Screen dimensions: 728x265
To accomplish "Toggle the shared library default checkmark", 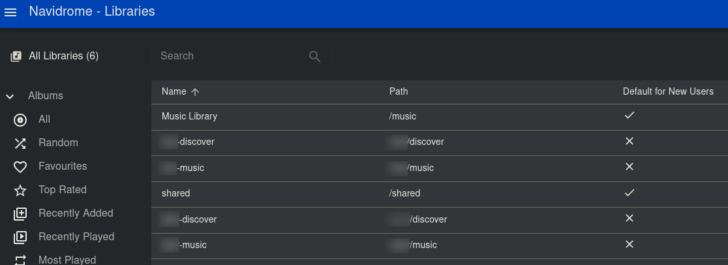I will click(629, 193).
